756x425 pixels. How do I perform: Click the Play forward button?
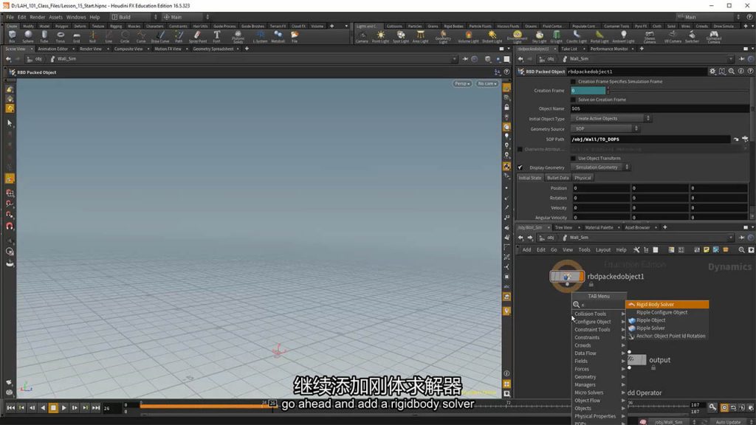tap(63, 408)
